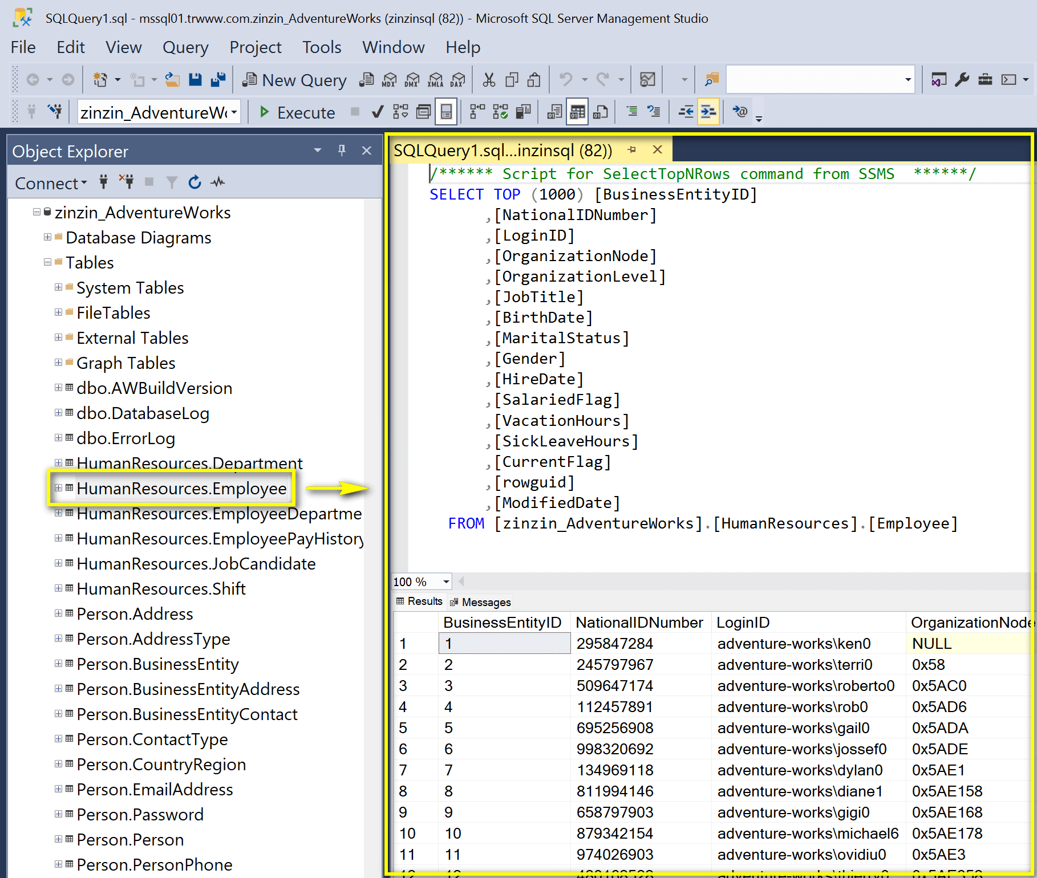Open the Tools menu
This screenshot has width=1037, height=878.
click(322, 47)
